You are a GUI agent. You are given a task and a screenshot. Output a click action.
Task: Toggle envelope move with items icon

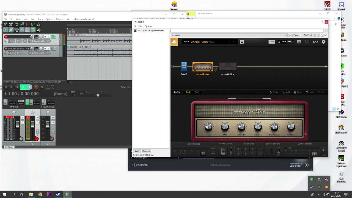22,30
